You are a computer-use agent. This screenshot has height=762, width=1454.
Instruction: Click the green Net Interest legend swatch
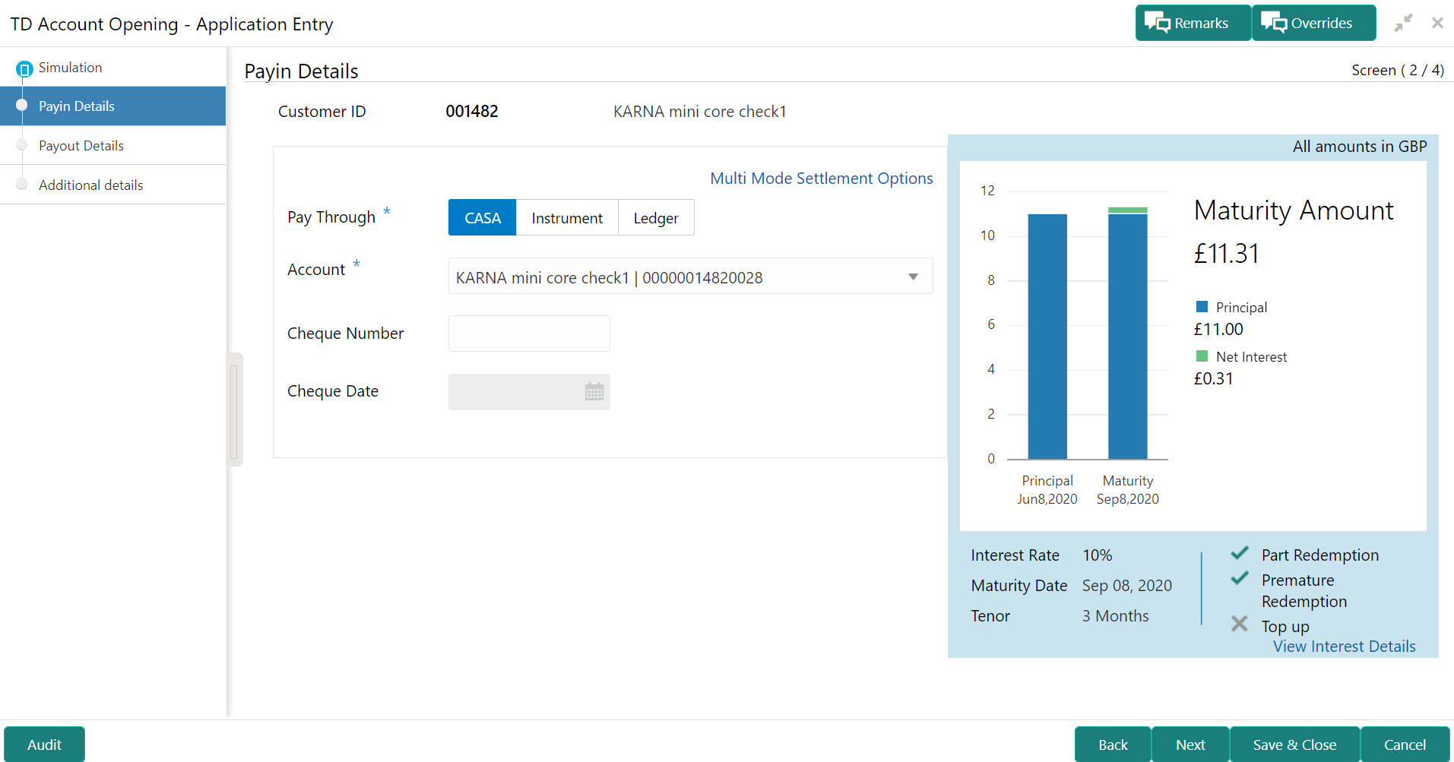1202,356
